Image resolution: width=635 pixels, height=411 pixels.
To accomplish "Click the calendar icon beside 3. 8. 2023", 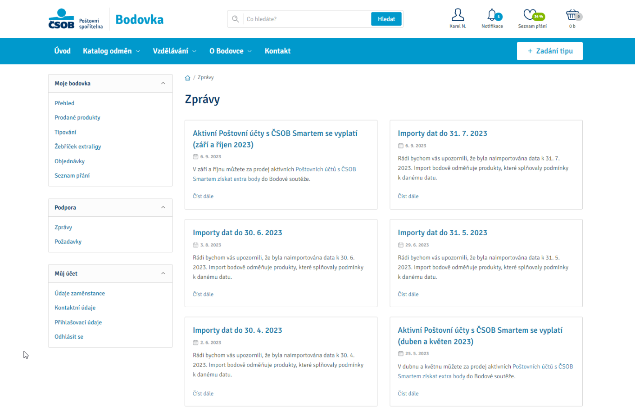I will point(195,245).
